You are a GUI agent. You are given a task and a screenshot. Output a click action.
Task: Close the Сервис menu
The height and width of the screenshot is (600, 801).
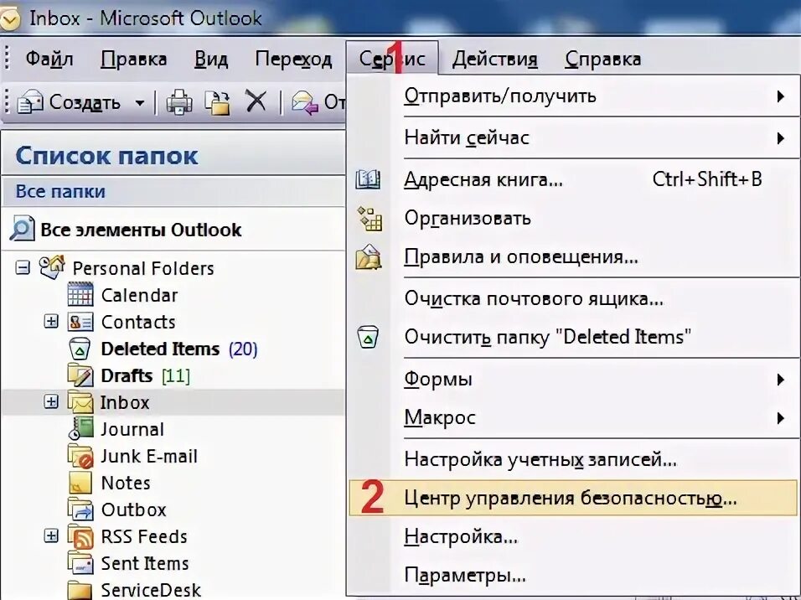coord(392,59)
